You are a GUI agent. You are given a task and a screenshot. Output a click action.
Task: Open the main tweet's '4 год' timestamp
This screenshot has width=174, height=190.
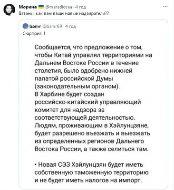point(80,7)
